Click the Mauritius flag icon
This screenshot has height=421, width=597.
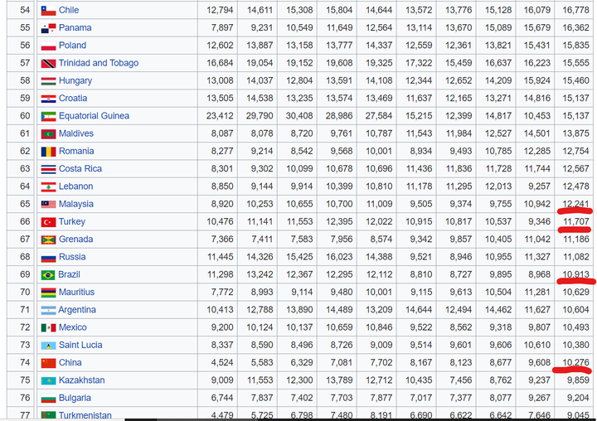(48, 293)
